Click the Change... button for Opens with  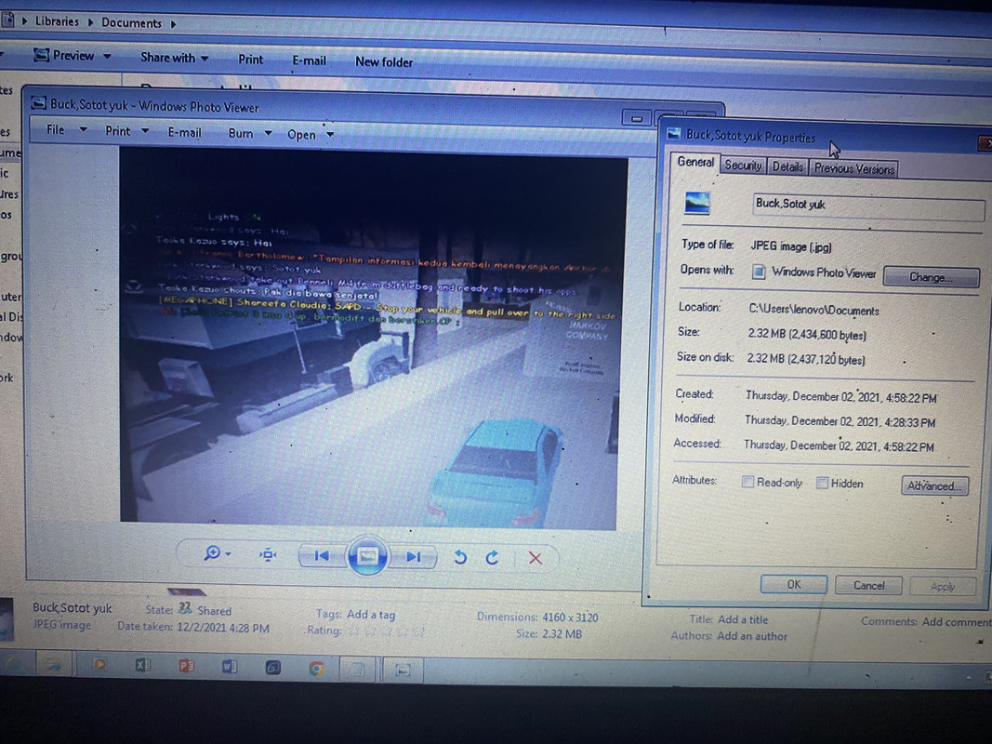tap(931, 277)
